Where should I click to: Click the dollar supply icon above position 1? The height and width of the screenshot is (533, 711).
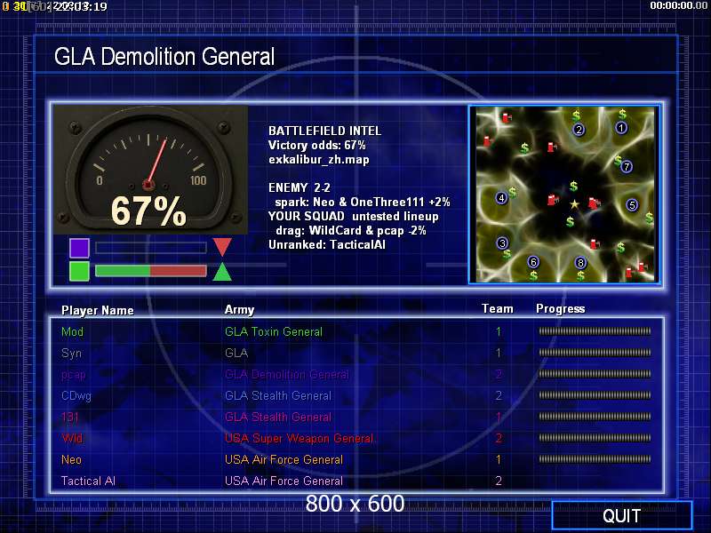(x=623, y=114)
